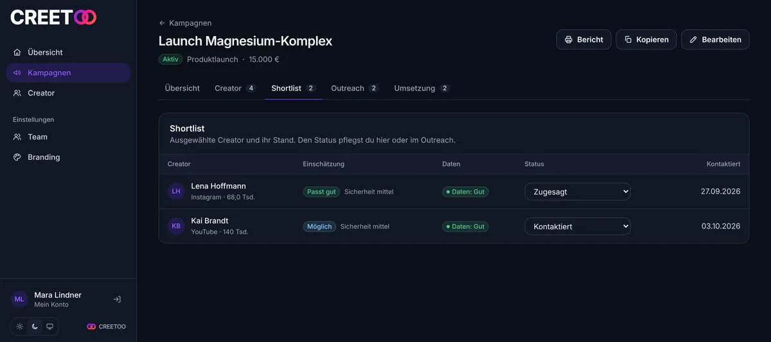Viewport: 771px width, 342px height.
Task: Open Kai Brandt's Kontaktiert status dropdown
Action: (578, 226)
